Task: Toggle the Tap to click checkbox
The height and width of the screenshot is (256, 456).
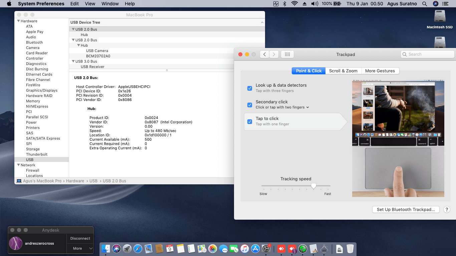Action: [250, 122]
